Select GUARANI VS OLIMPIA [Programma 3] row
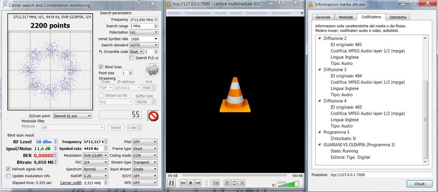438x192 pixels. 359,145
